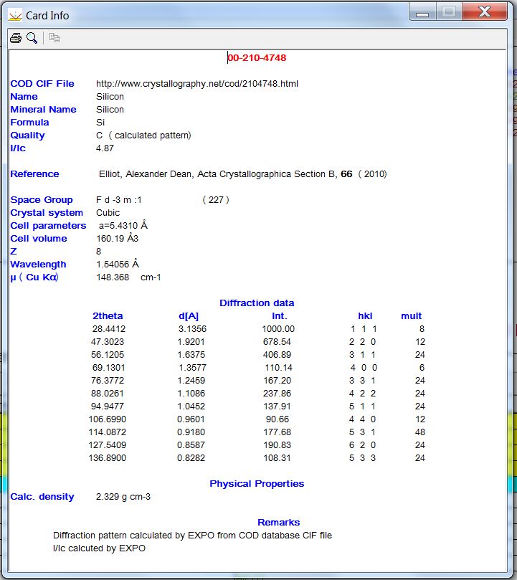Viewport: 517px width, 580px height.
Task: Click the 2theta value 28.4412 in first row
Action: pos(108,329)
